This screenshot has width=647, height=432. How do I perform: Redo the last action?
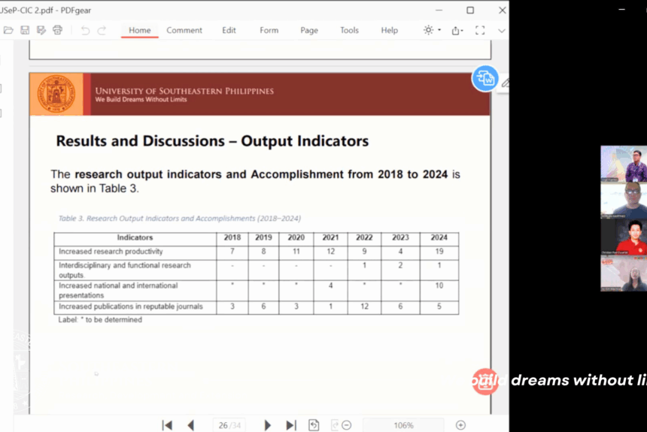102,30
